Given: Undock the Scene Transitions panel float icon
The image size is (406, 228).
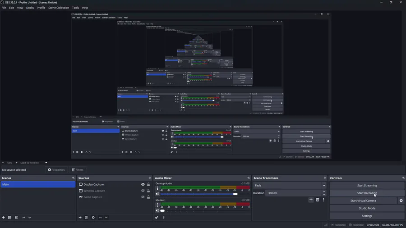Looking at the screenshot, I should point(325,178).
